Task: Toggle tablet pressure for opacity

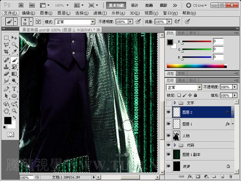Action: pyautogui.click(x=138, y=21)
